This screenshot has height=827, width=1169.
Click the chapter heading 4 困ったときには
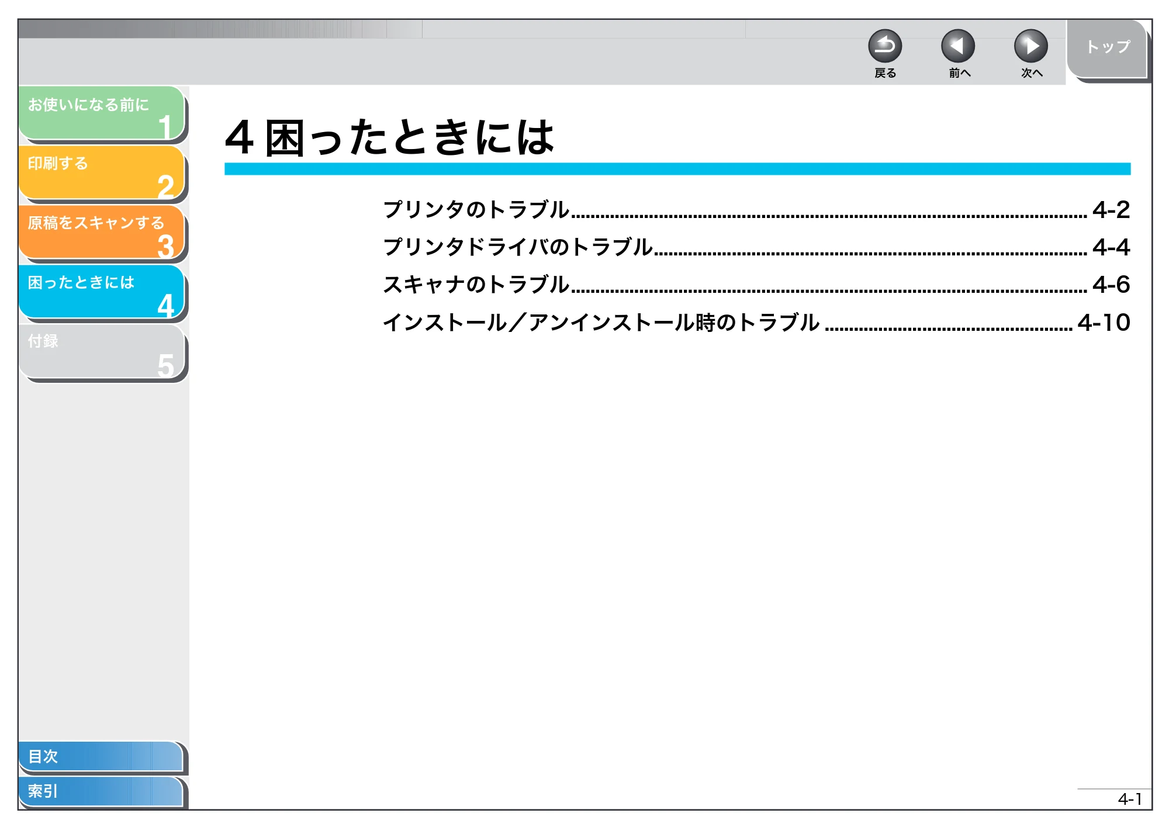point(389,137)
